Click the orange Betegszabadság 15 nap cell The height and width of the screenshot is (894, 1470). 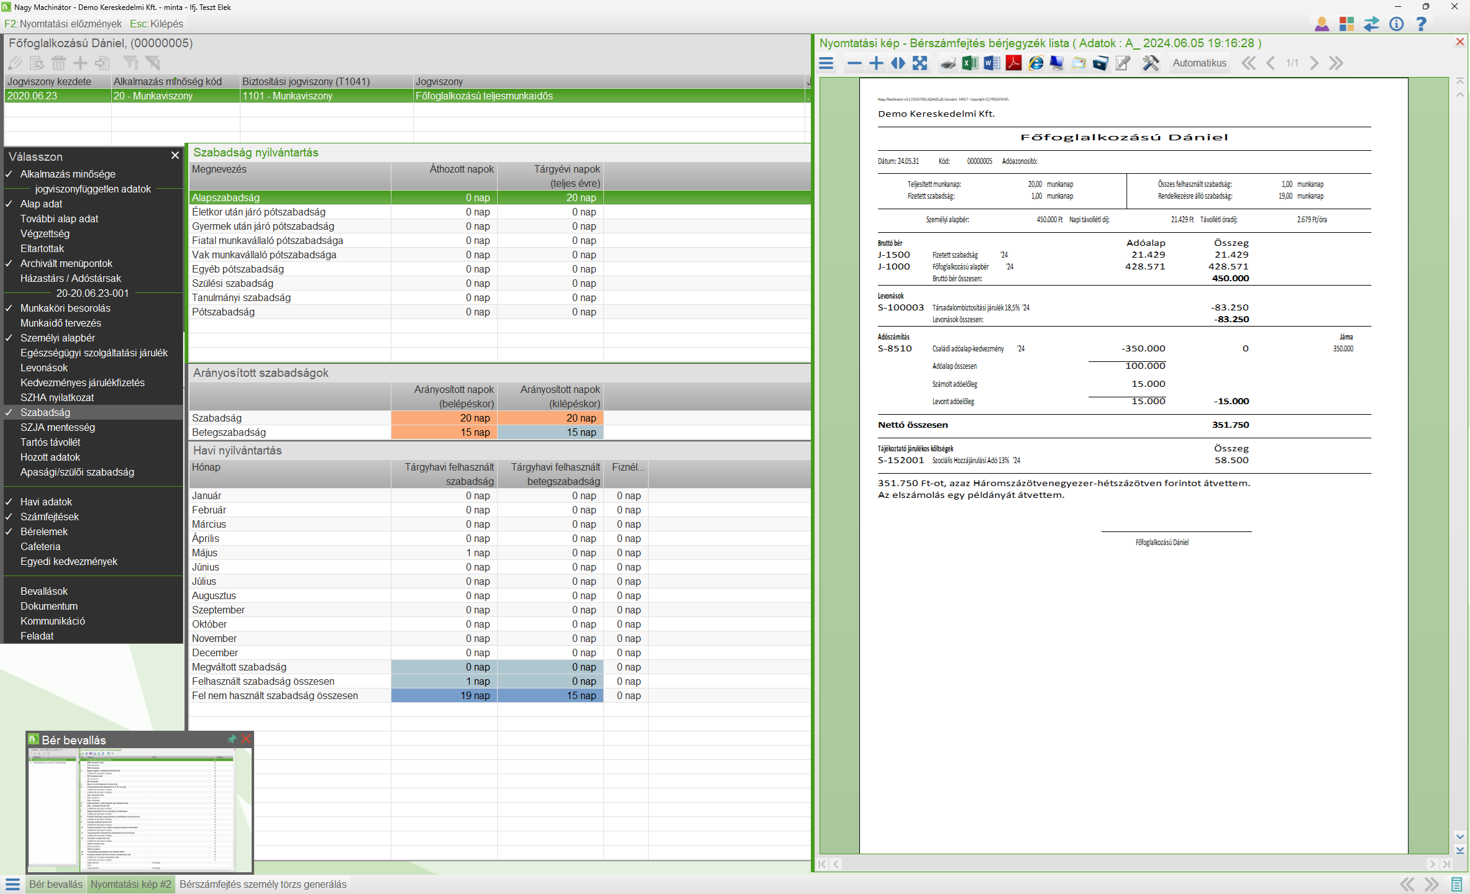(x=444, y=433)
